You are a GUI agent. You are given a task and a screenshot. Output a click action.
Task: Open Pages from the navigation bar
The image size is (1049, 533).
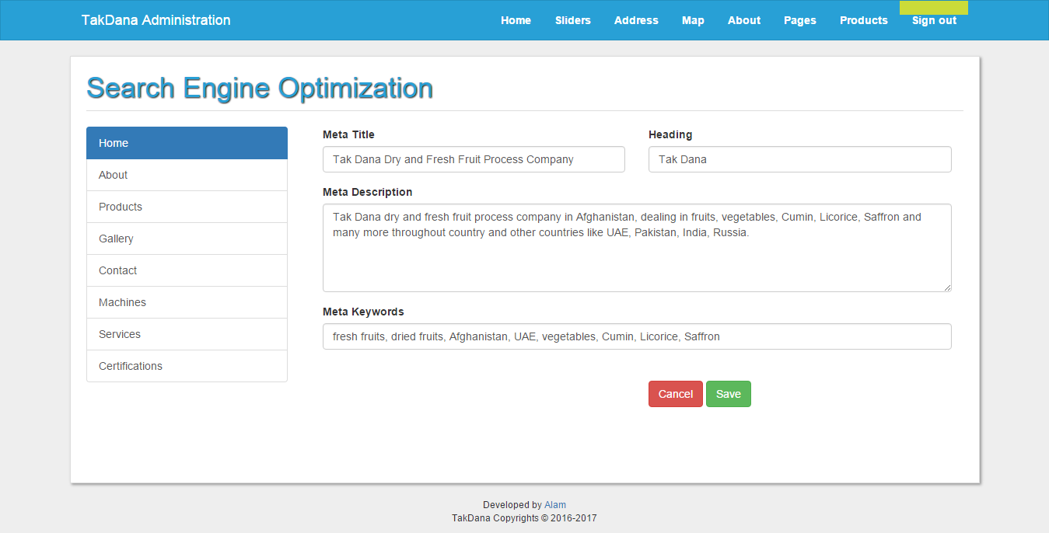click(x=799, y=20)
